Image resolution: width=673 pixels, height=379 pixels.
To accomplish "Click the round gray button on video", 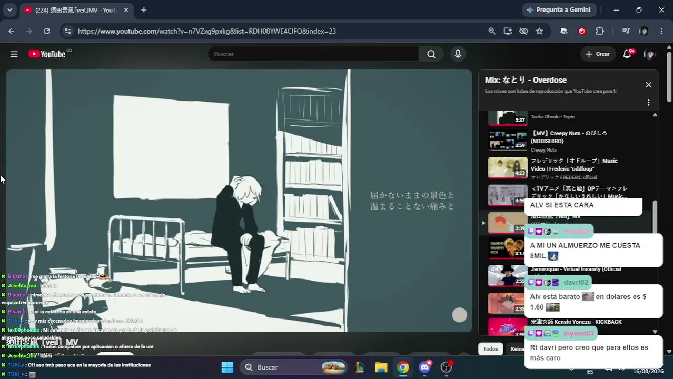I will click(459, 315).
